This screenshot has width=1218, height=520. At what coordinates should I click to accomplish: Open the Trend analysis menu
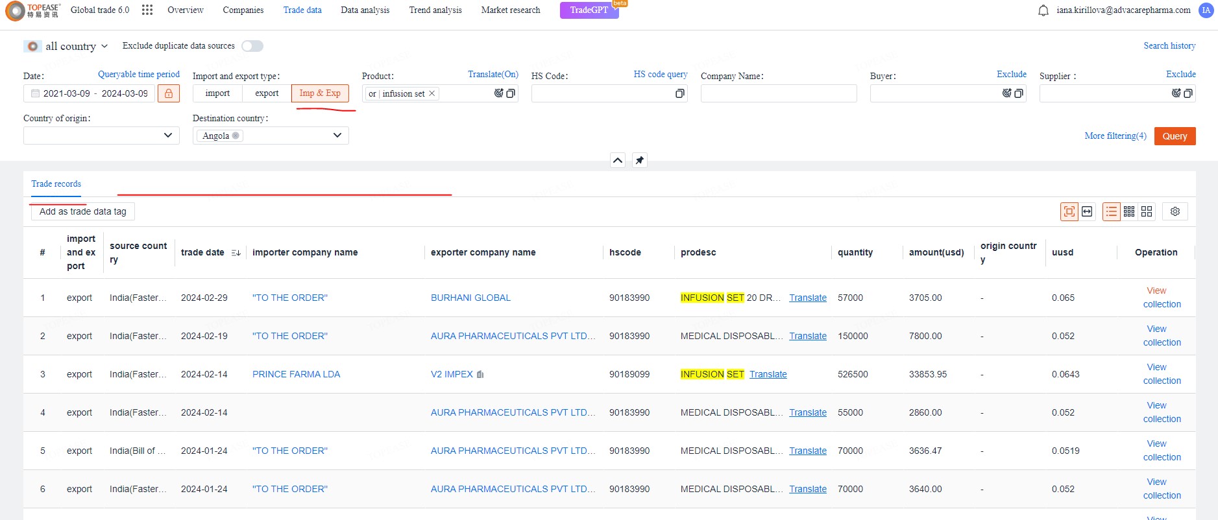coord(435,10)
